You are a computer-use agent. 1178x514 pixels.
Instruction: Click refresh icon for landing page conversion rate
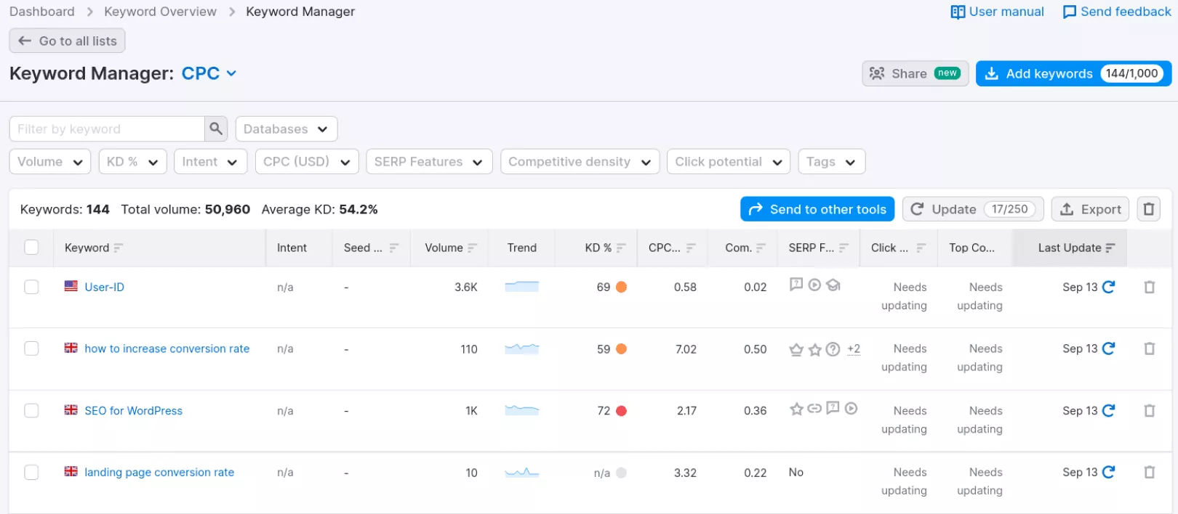coord(1108,472)
